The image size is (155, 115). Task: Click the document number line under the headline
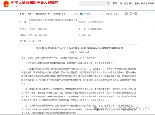pyautogui.click(x=79, y=52)
